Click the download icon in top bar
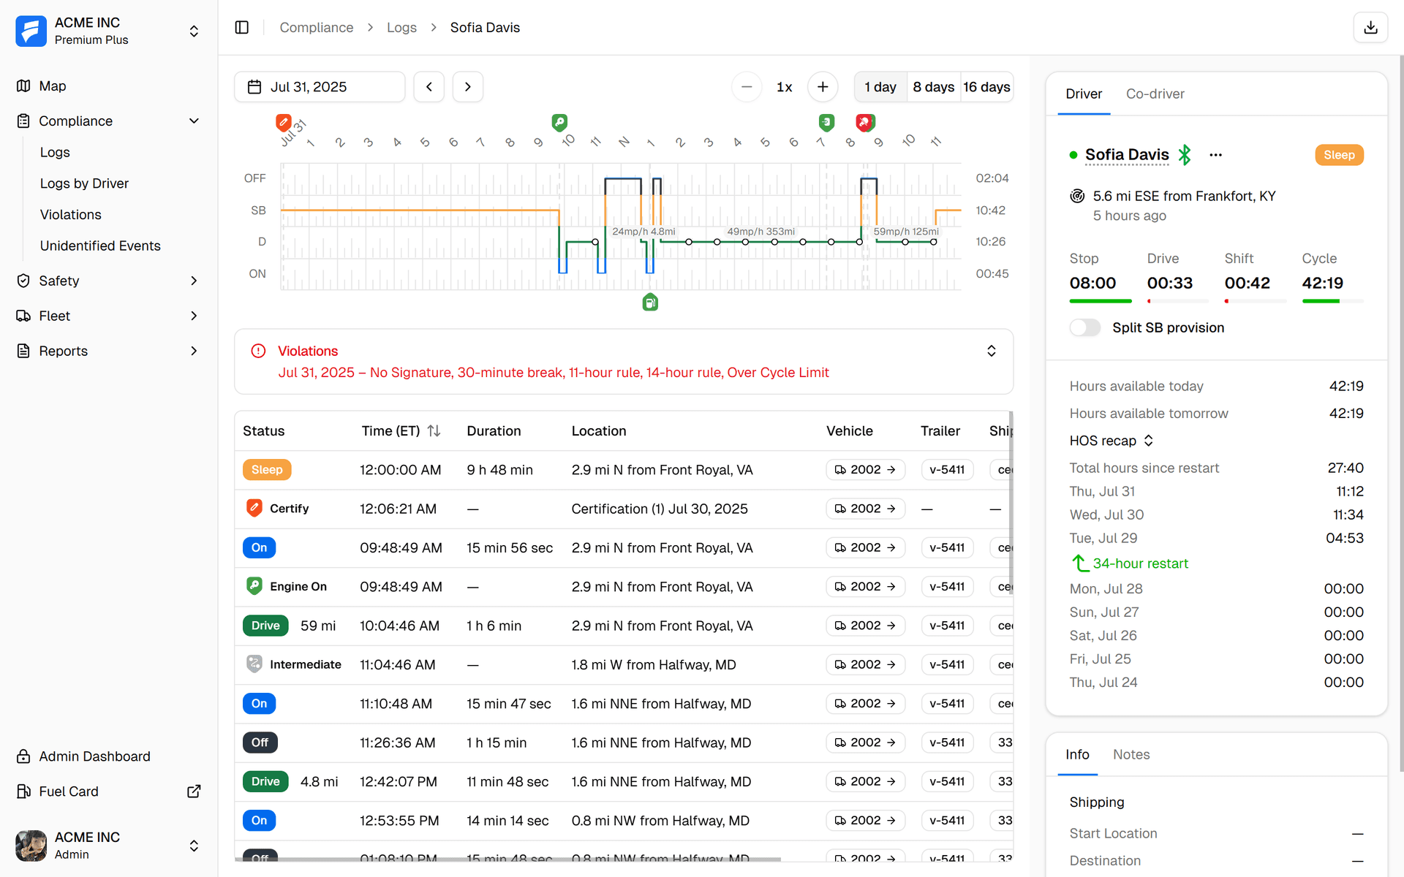Screen dimensions: 1404x877 point(1370,28)
